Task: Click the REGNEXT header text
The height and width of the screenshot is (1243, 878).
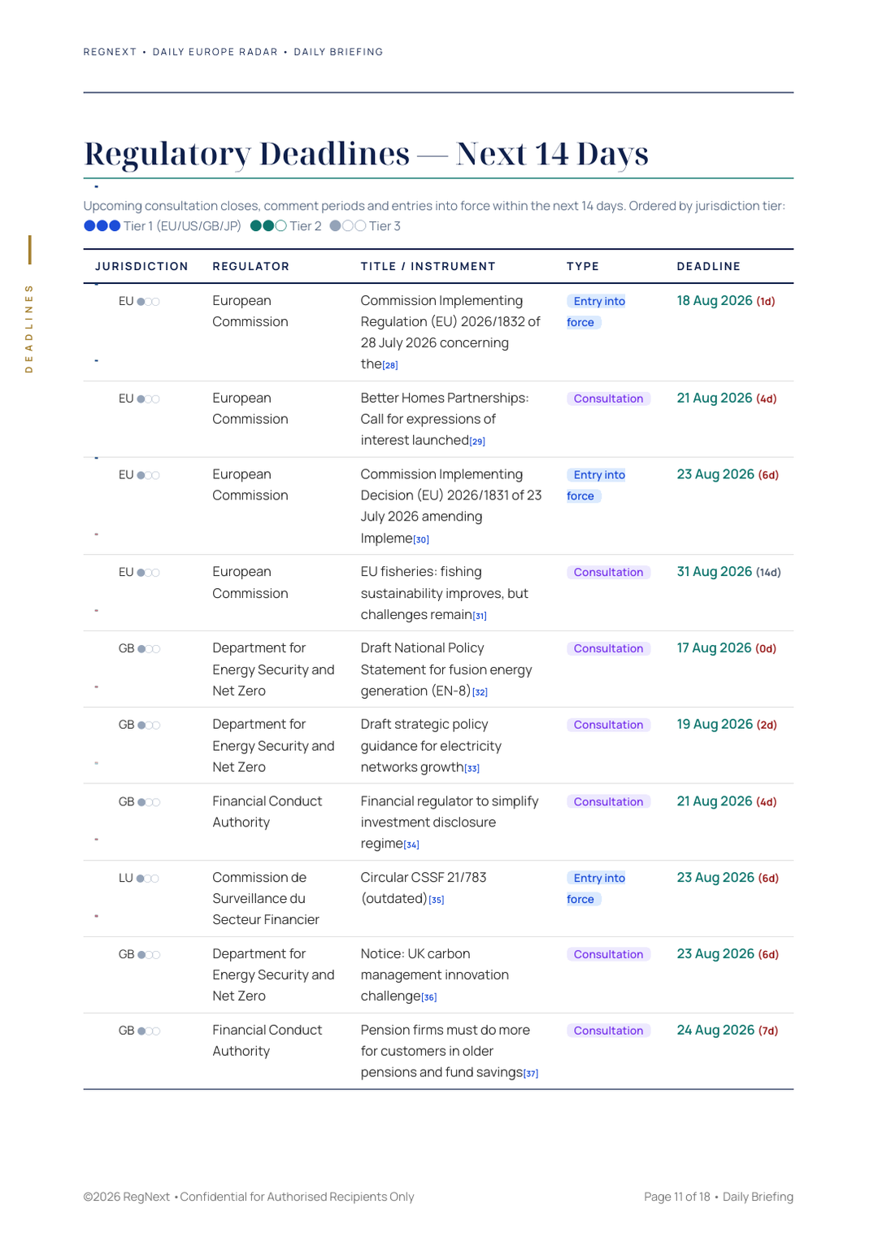Action: coord(110,52)
